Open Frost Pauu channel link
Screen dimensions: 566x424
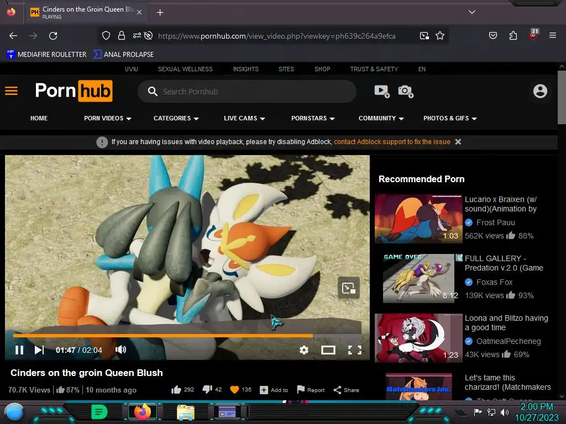(496, 222)
